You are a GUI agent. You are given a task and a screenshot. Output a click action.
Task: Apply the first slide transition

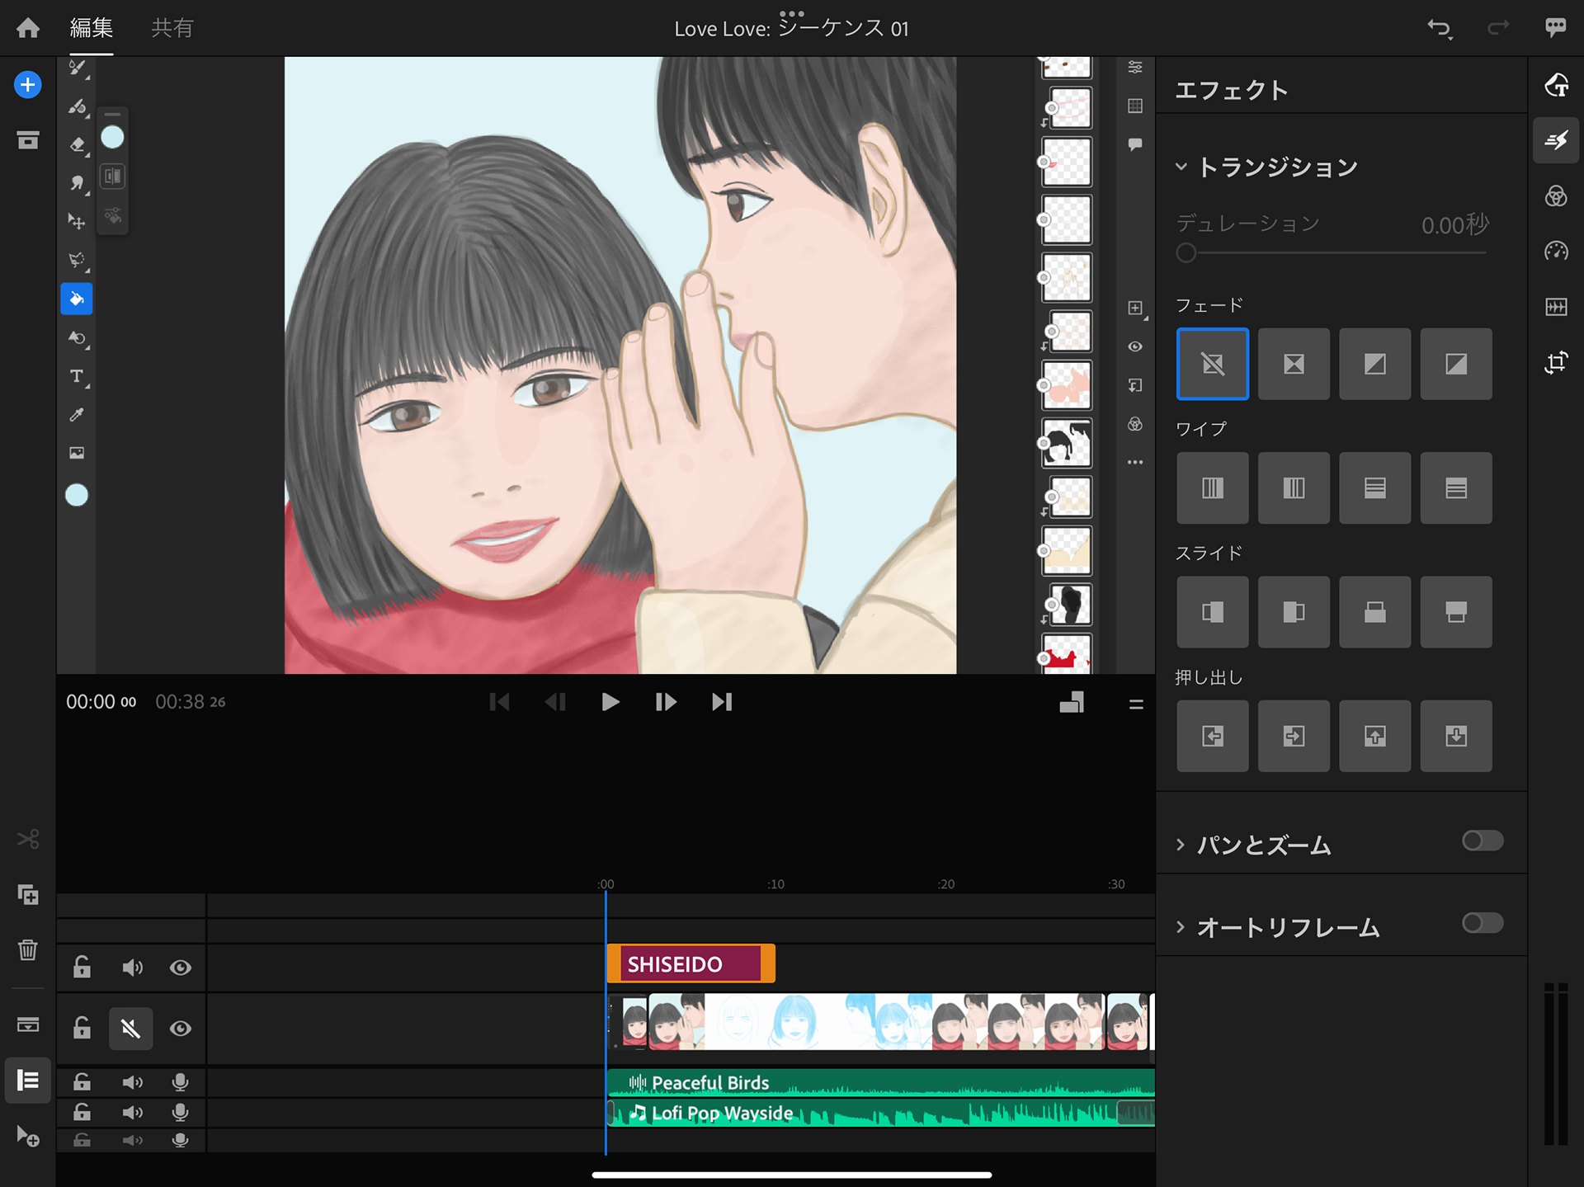pyautogui.click(x=1212, y=612)
